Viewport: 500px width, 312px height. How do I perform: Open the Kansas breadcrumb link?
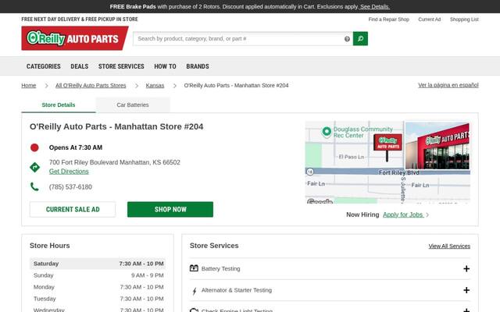click(155, 85)
